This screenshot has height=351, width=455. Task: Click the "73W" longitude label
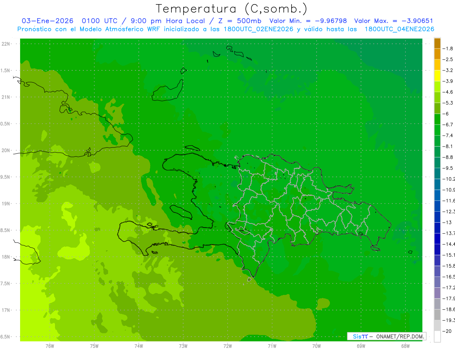click(183, 346)
